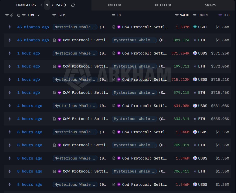
Task: Click the USDS token icon in 371.254K row
Action: click(x=195, y=53)
